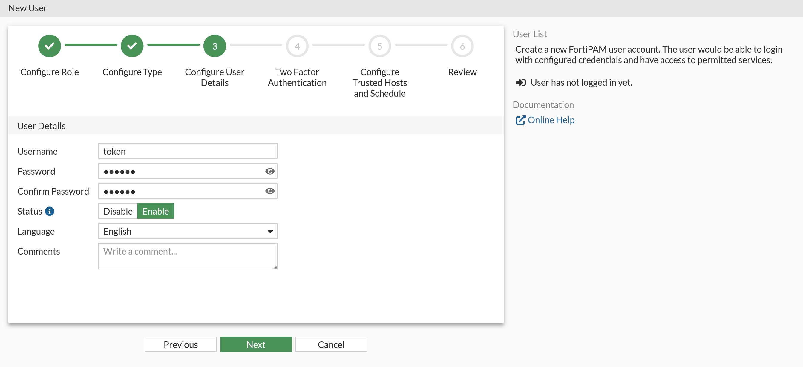Click the Configure Role completed checkmark icon

pyautogui.click(x=49, y=46)
